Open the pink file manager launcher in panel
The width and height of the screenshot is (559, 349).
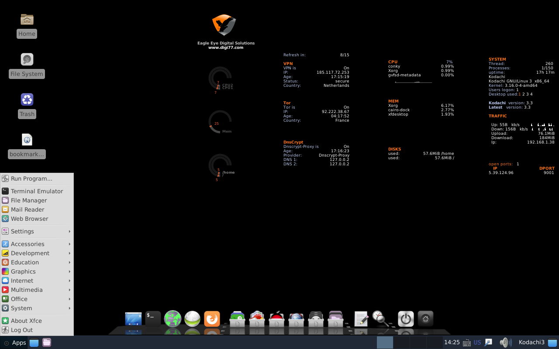47,342
